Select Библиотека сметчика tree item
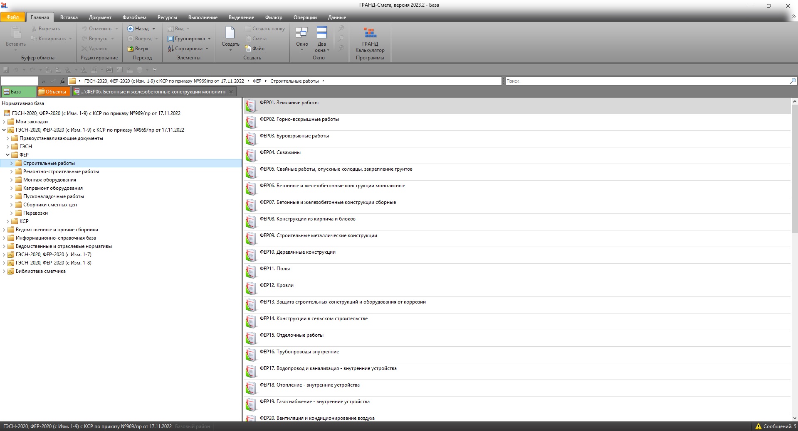The height and width of the screenshot is (431, 798). coord(40,271)
